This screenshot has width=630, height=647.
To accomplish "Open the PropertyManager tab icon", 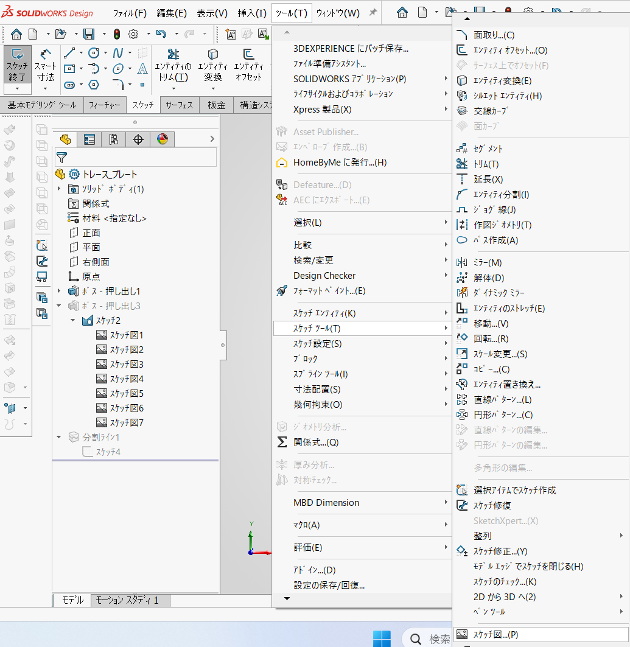I will click(89, 139).
